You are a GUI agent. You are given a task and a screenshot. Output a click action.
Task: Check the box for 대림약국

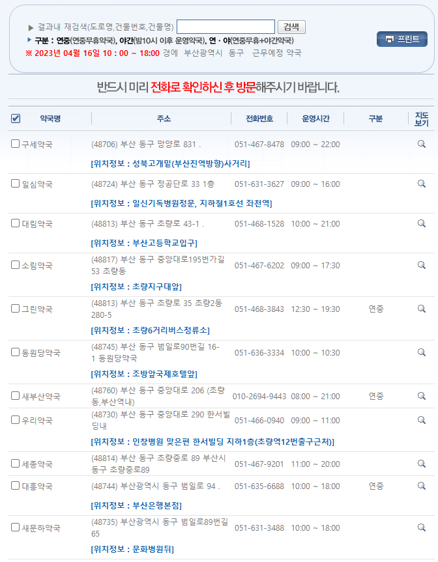coord(15,223)
